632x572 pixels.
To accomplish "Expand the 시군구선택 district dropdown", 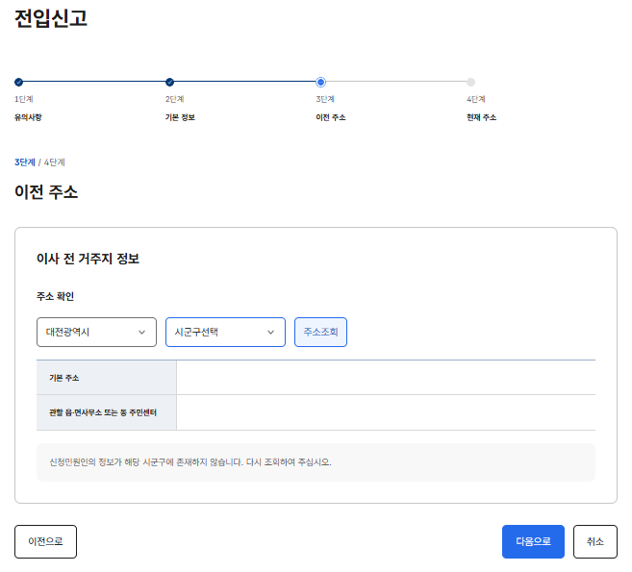I will (x=225, y=332).
